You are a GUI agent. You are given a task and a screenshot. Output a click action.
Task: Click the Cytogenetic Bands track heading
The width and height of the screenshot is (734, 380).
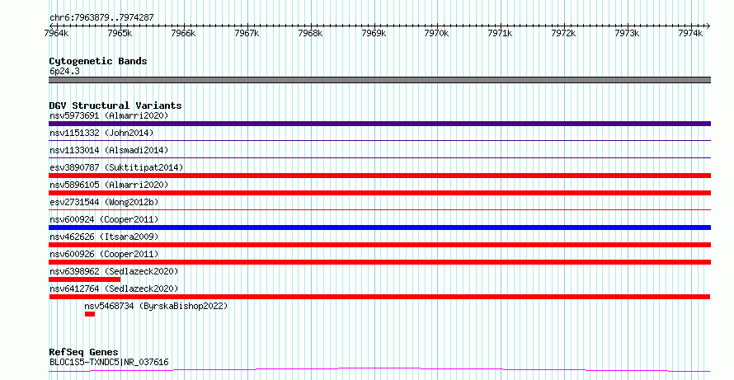pos(98,61)
